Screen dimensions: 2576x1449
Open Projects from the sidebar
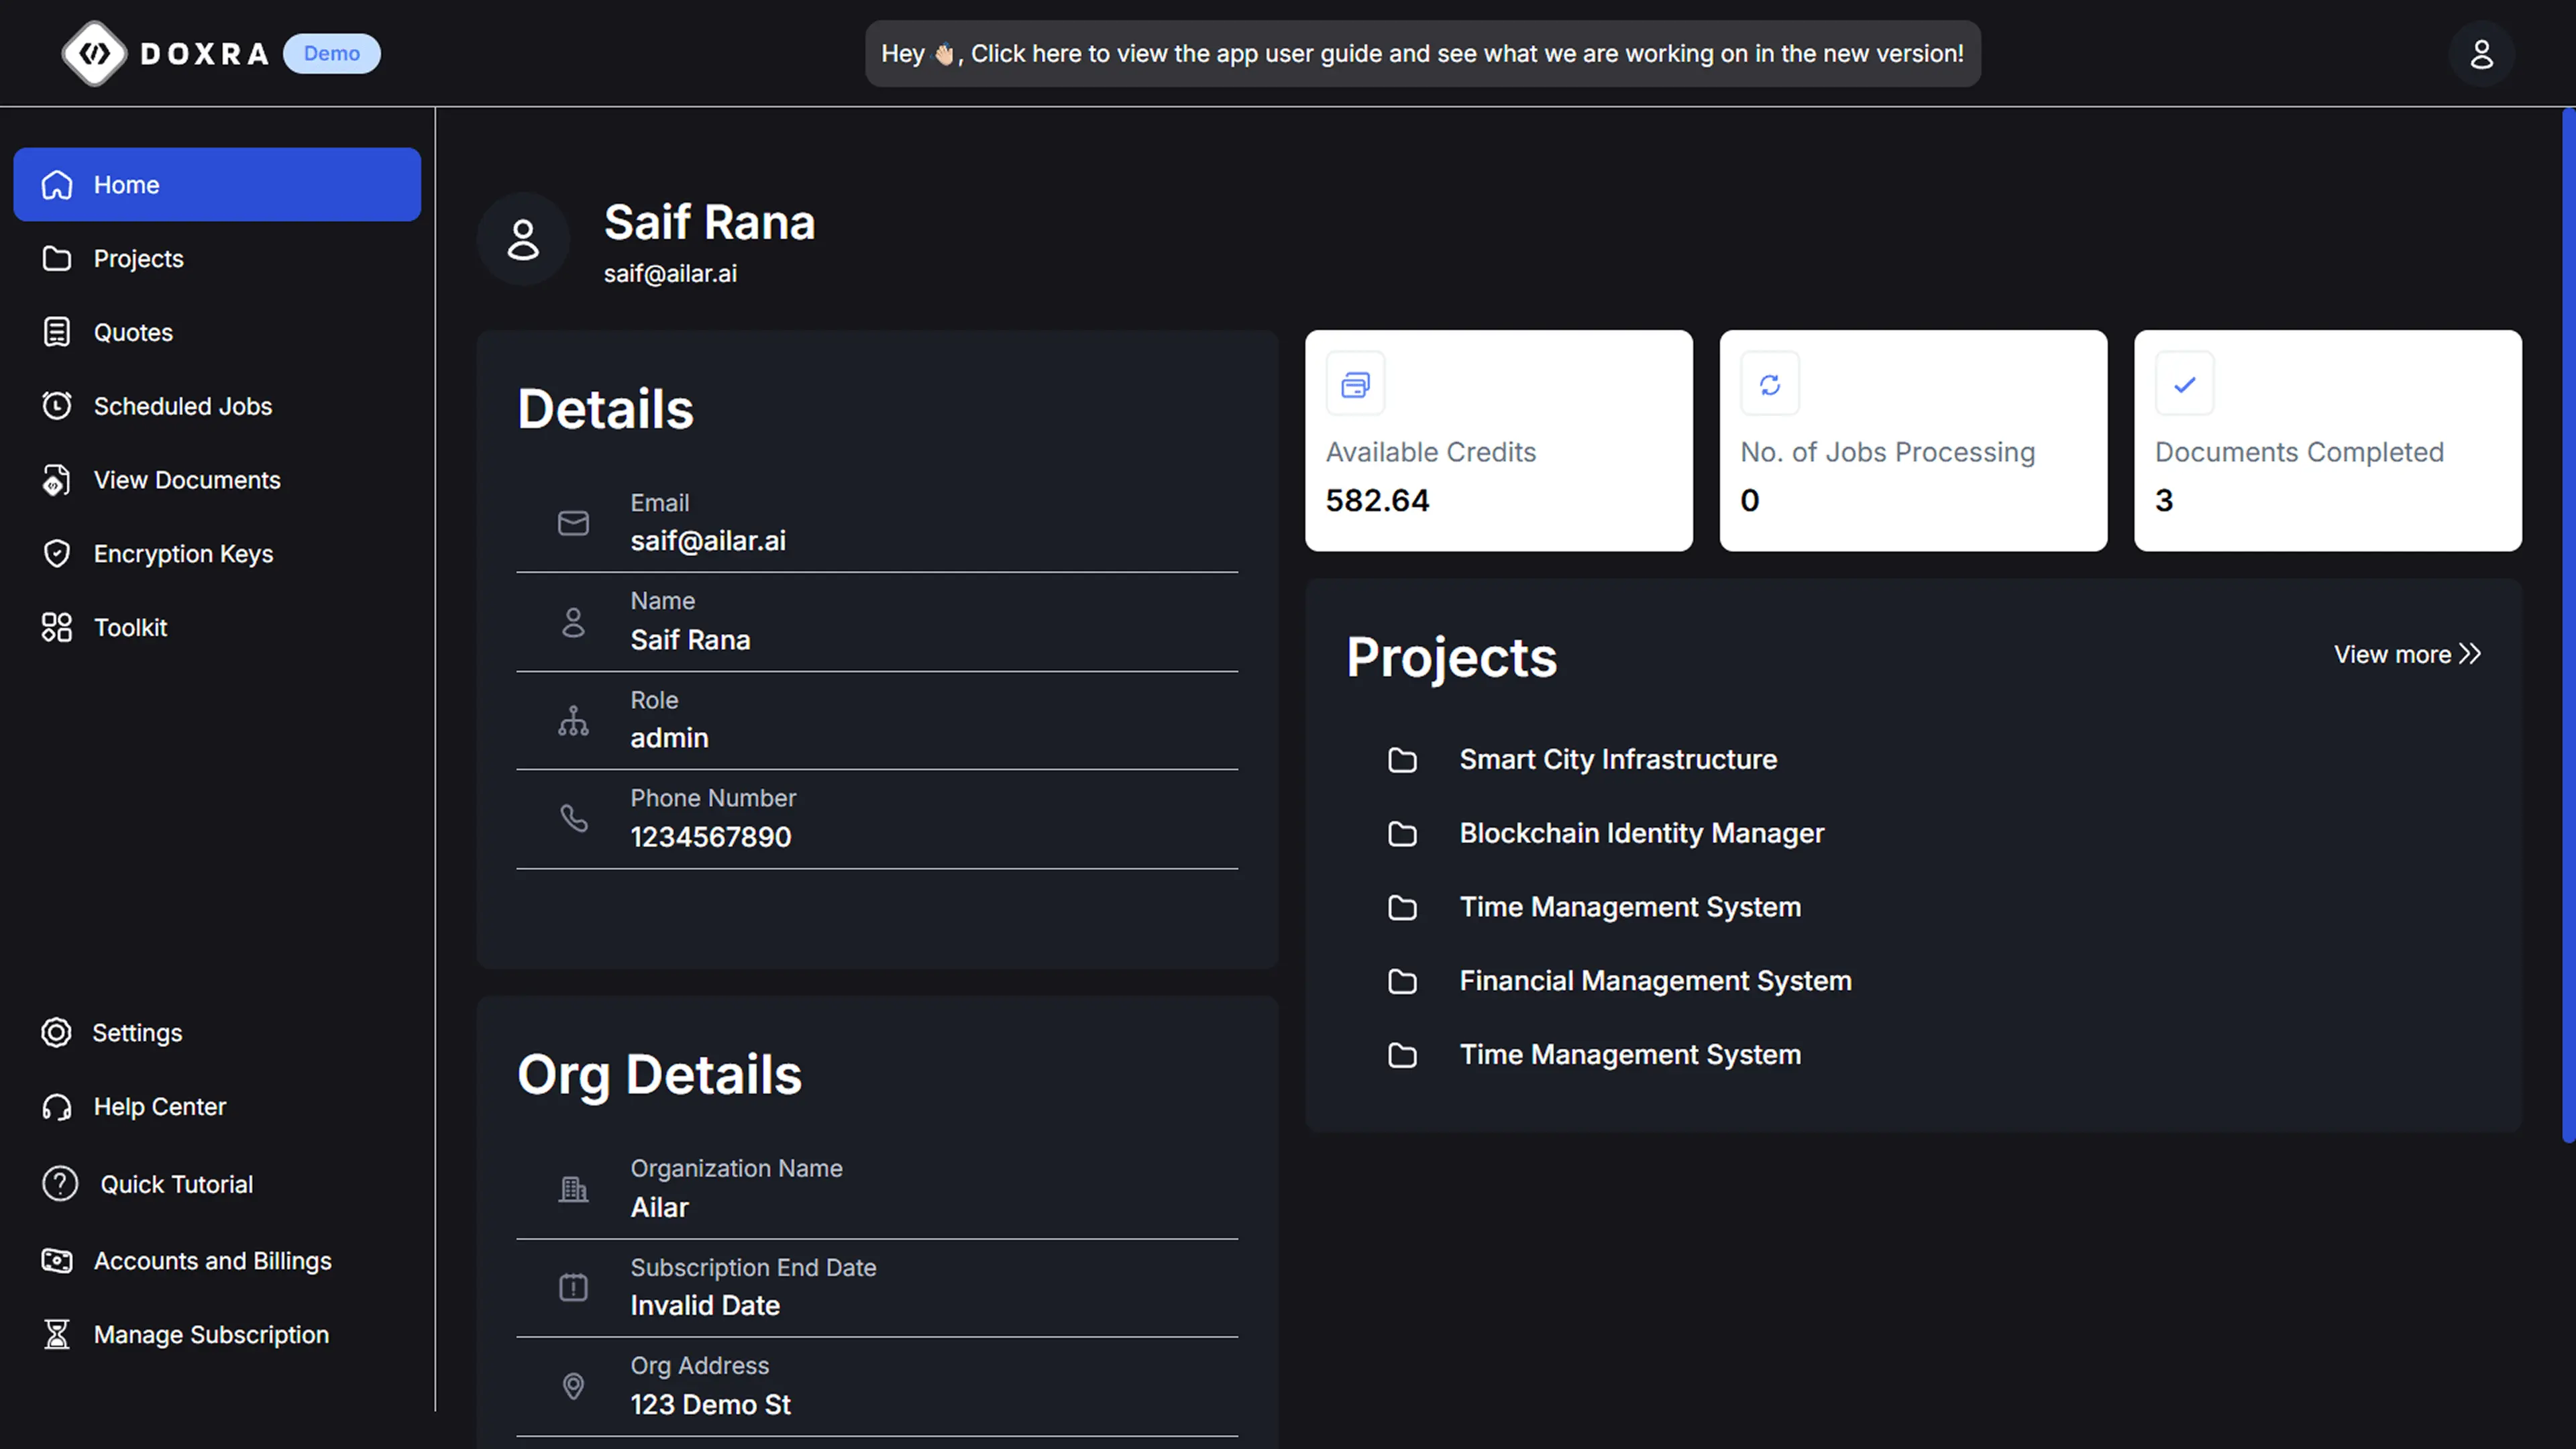pyautogui.click(x=217, y=259)
